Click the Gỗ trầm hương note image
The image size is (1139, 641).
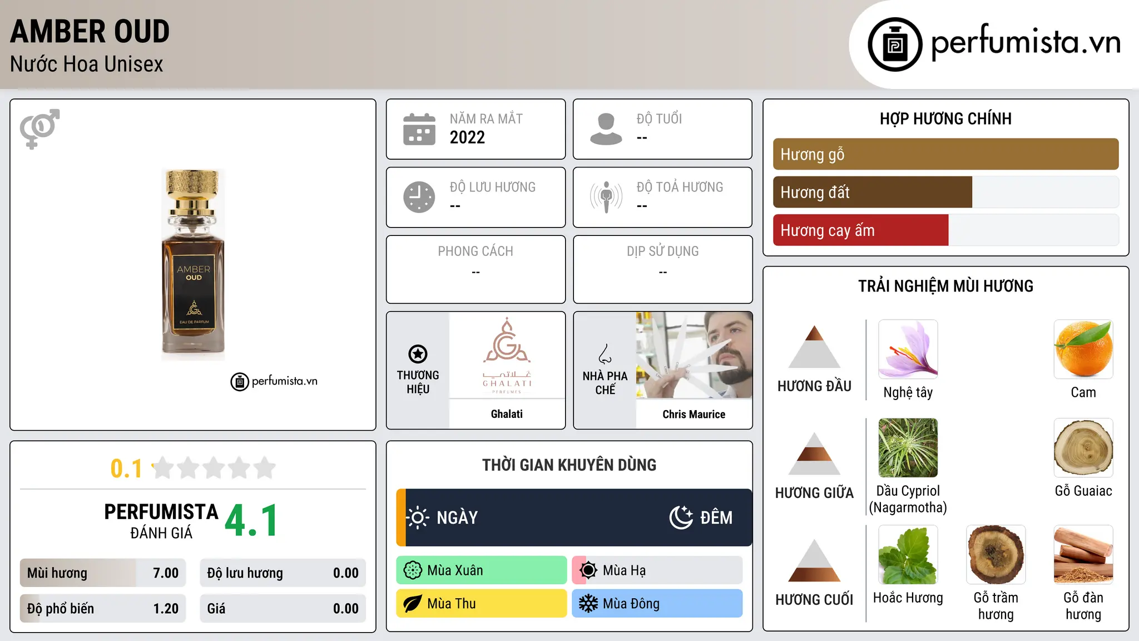[x=996, y=555]
